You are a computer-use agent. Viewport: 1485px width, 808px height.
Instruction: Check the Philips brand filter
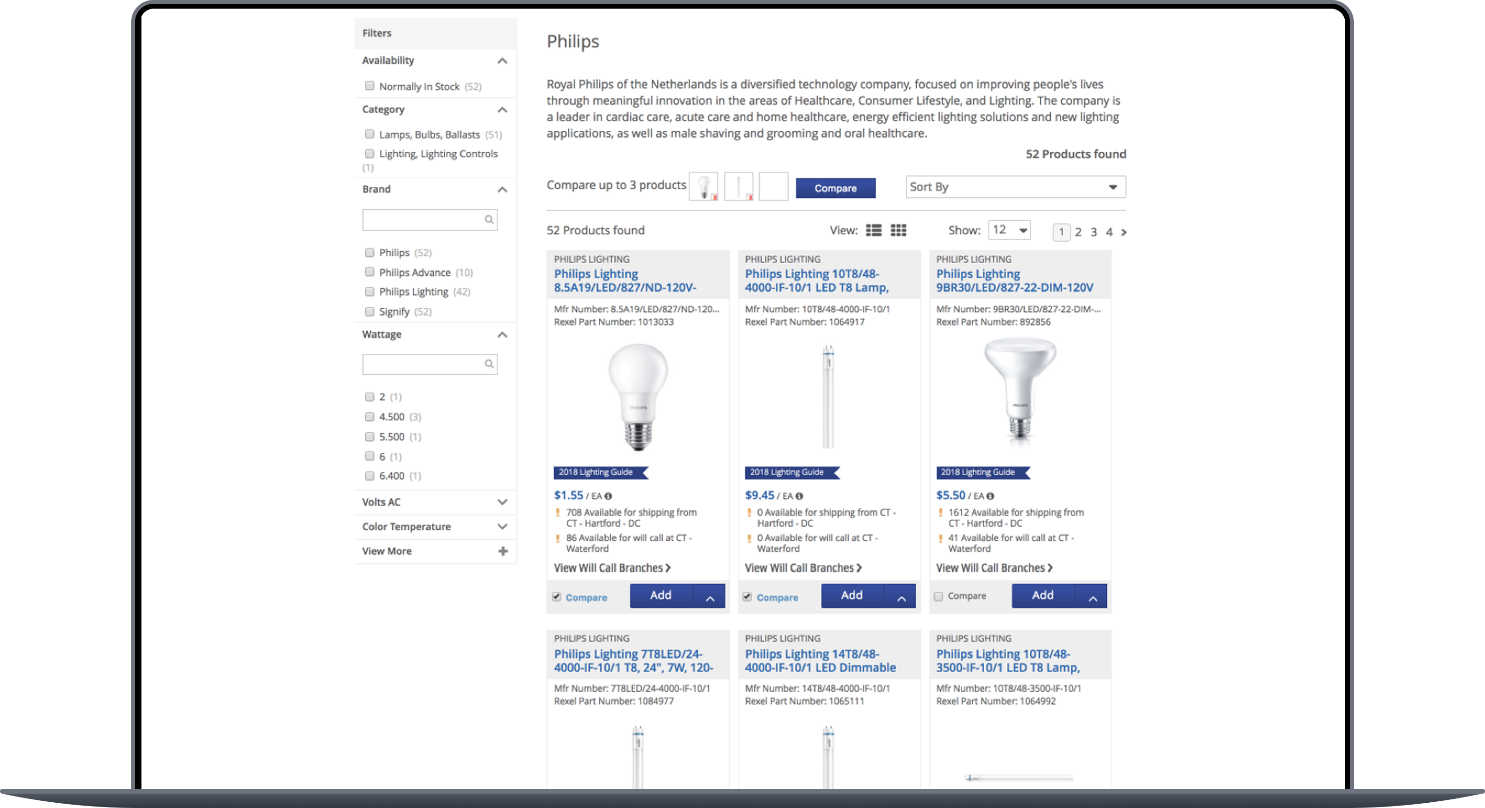(370, 252)
